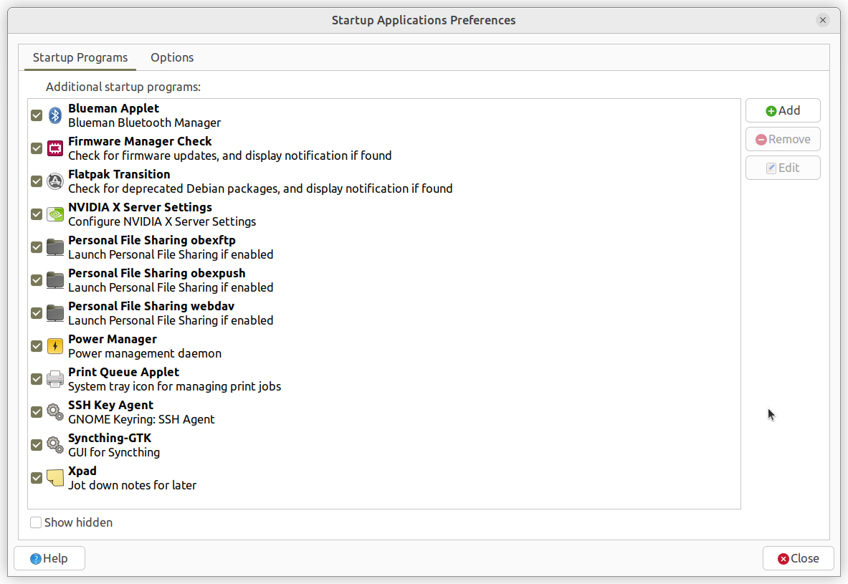
Task: Select the Personal File Sharing obexpush title
Action: pyautogui.click(x=157, y=273)
